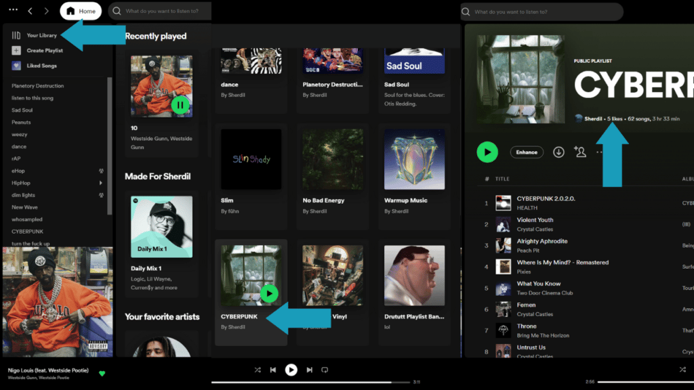Click the left search field

click(x=160, y=11)
